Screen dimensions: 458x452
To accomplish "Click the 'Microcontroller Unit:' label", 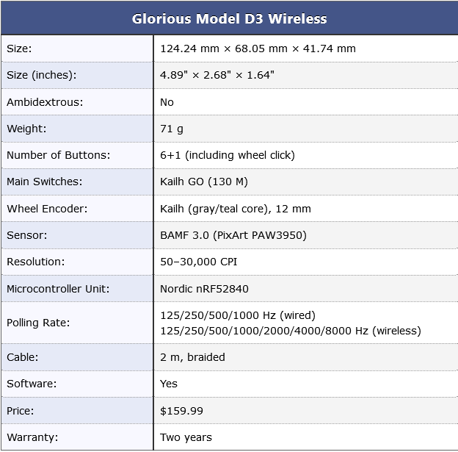I will pos(58,289).
